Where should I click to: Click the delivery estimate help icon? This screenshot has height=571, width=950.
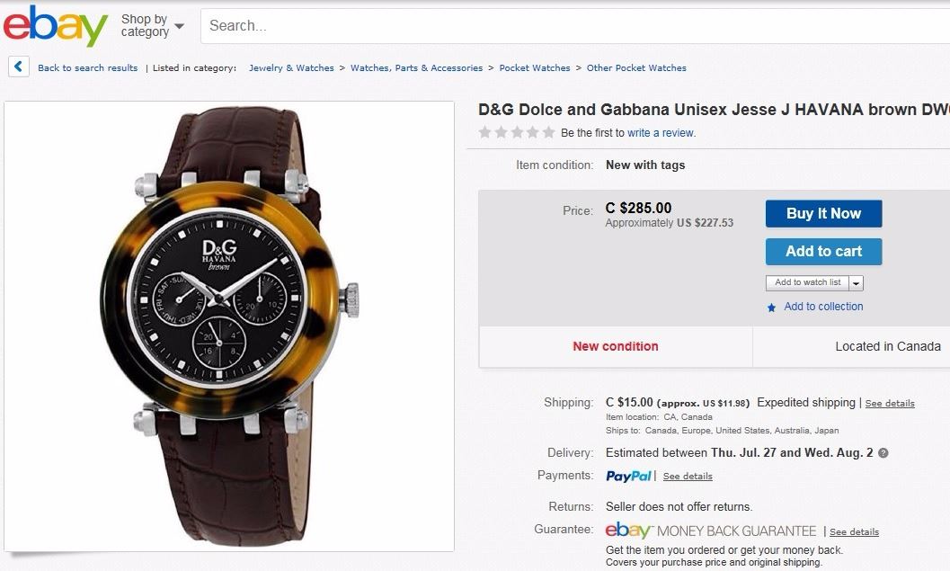(x=883, y=453)
